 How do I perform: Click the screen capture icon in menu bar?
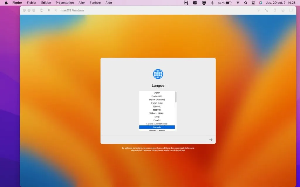[x=186, y=3]
